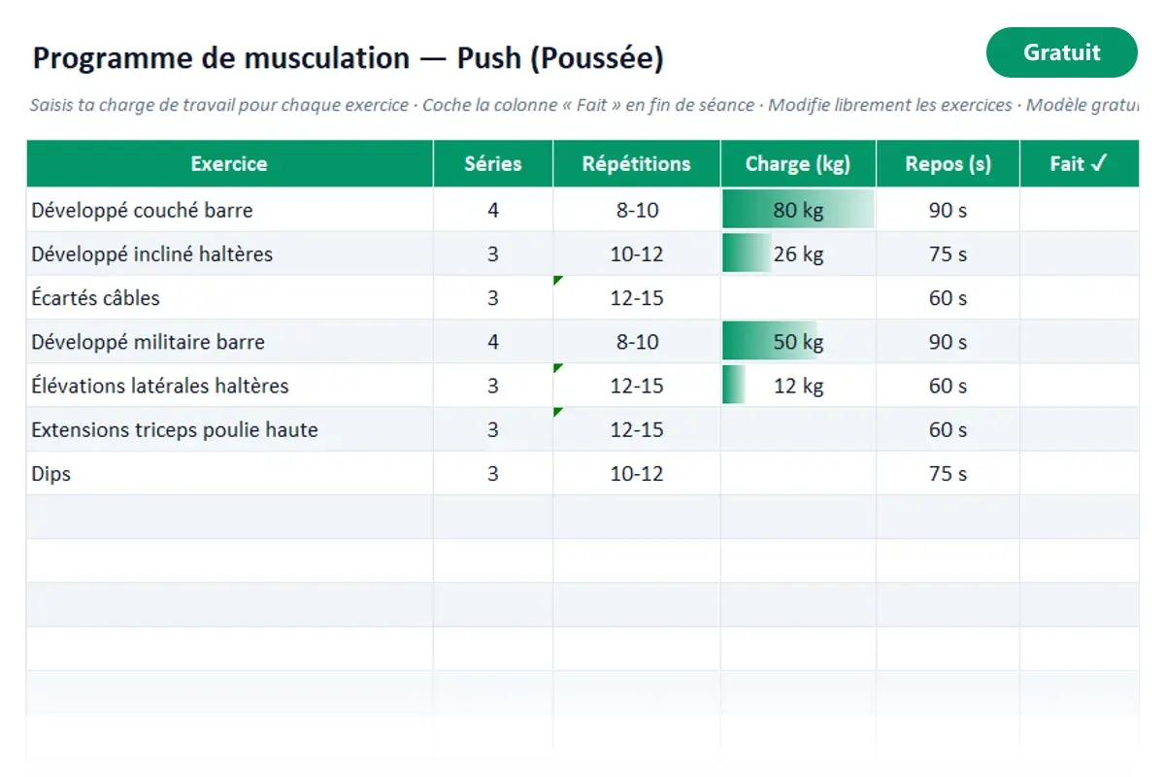Select Séries value for Développé militaire barre
Image resolution: width=1165 pixels, height=777 pixels.
click(x=493, y=342)
